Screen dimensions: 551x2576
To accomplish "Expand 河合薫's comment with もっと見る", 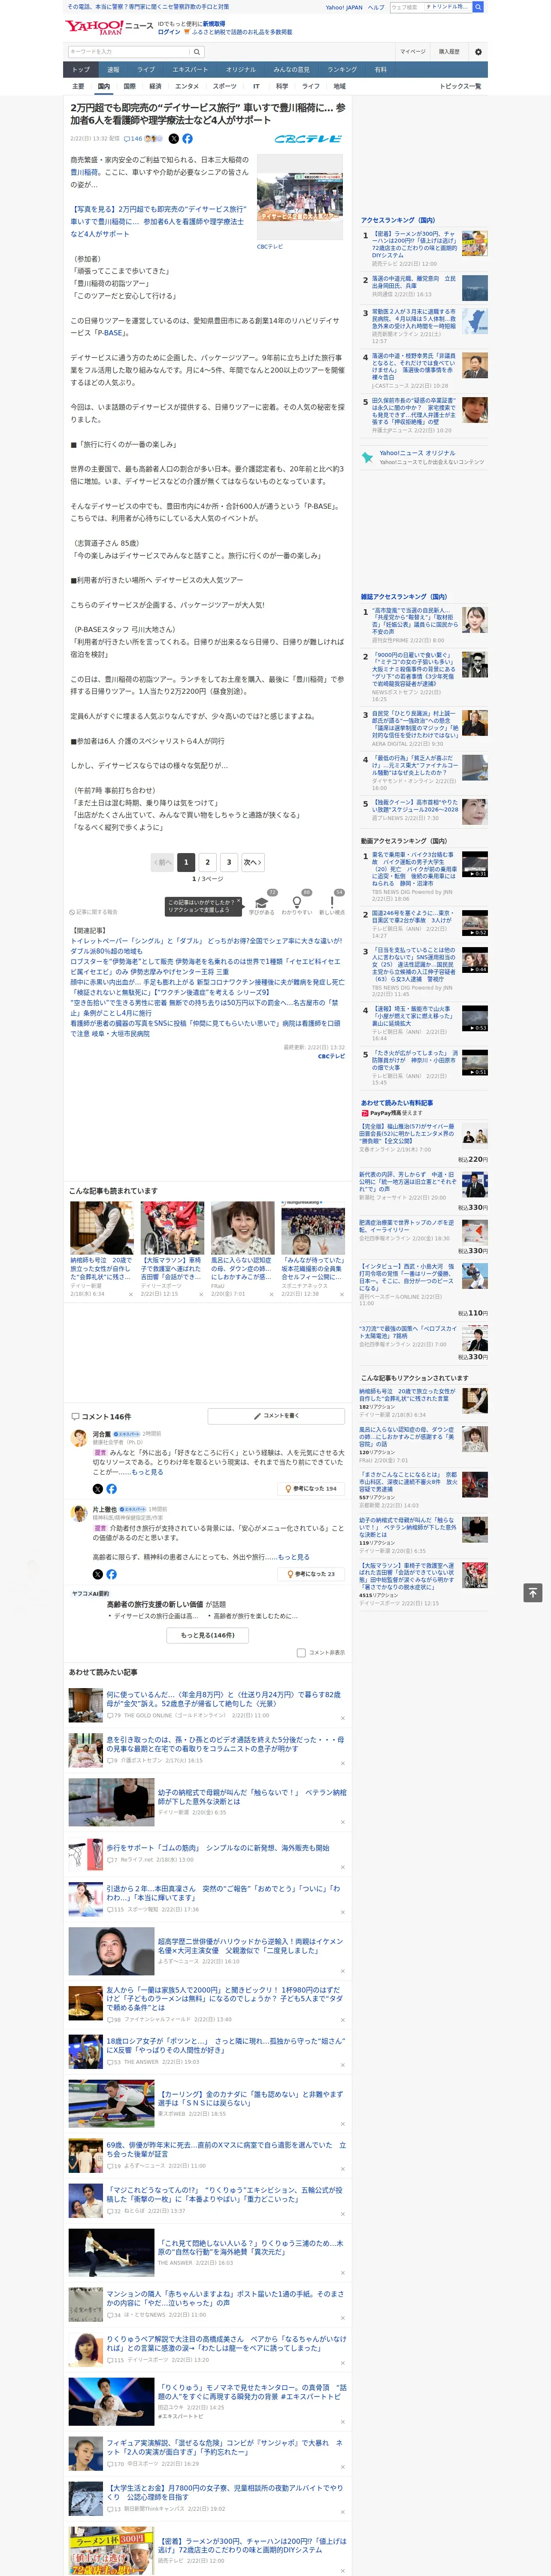I will coord(147,1472).
